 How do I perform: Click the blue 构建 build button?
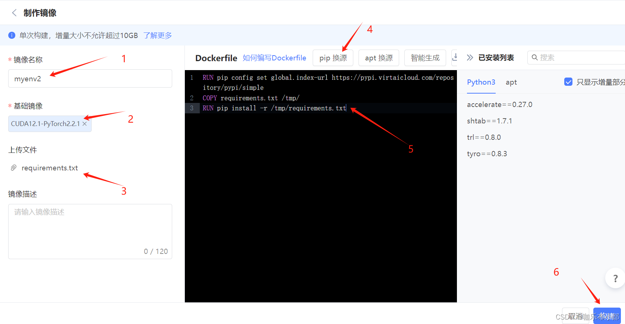607,316
